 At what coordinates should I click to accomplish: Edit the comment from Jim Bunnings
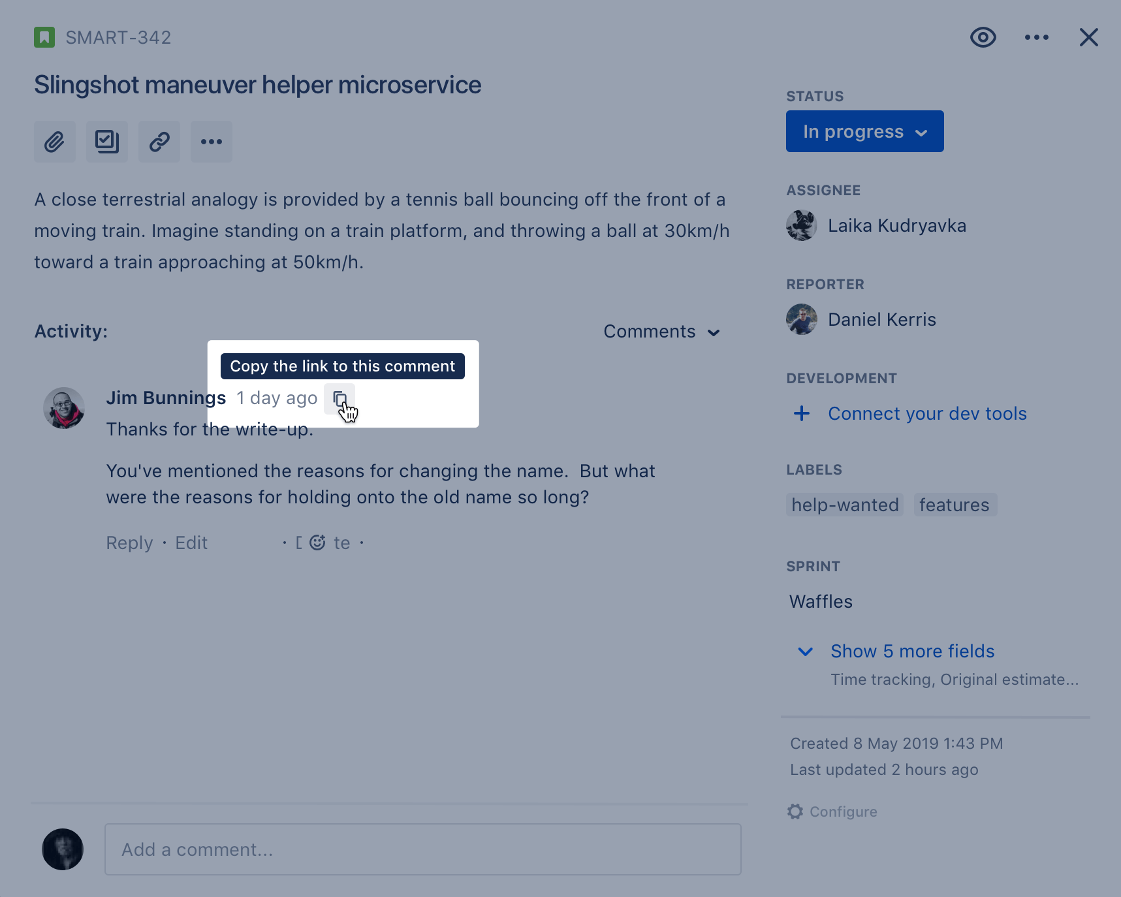(x=191, y=543)
